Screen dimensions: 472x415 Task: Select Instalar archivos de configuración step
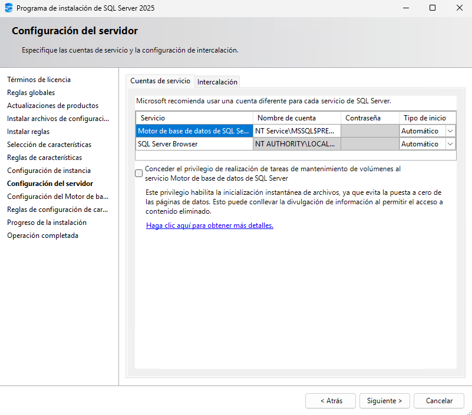58,119
